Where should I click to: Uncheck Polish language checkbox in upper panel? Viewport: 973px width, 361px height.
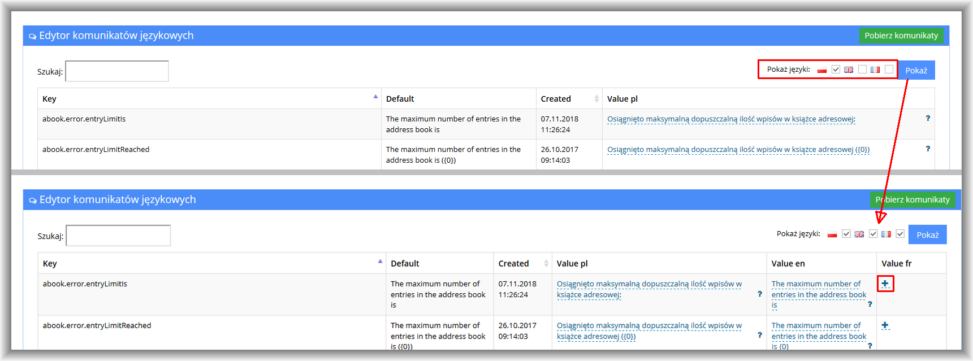tap(836, 69)
